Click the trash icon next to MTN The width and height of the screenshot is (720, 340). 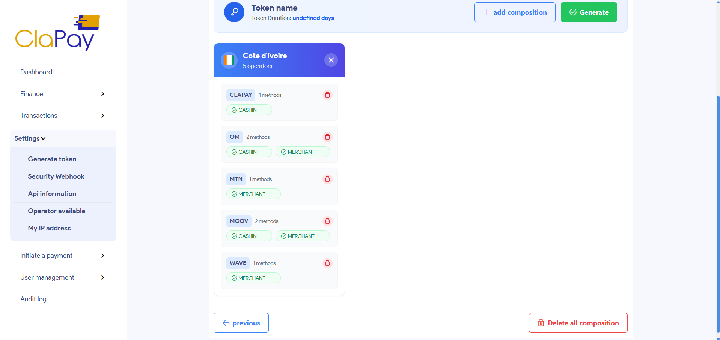[x=327, y=179]
